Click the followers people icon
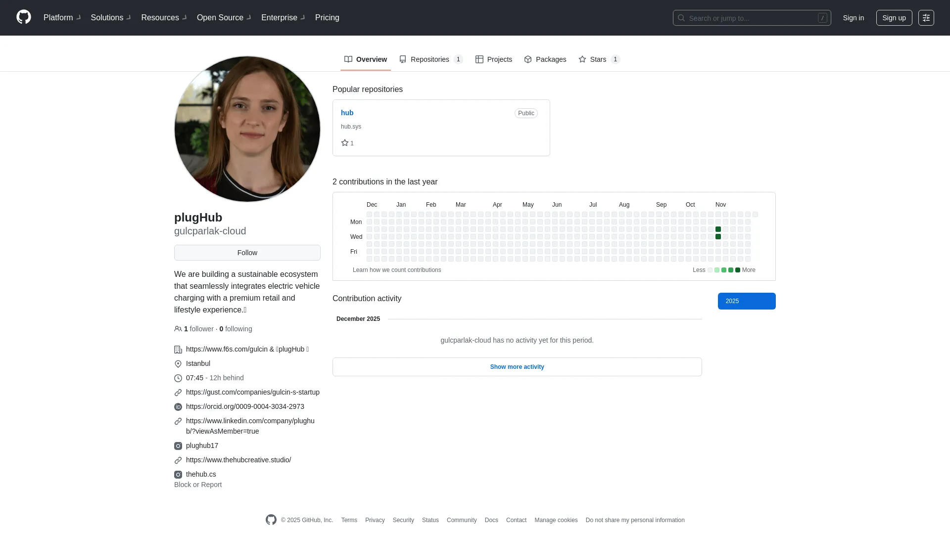This screenshot has width=950, height=534. click(x=178, y=329)
